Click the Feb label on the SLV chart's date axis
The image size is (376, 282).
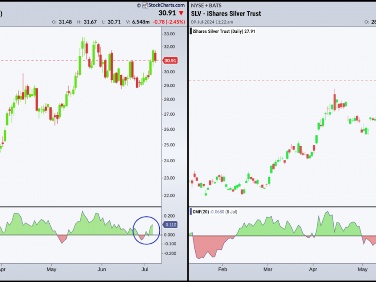222,269
